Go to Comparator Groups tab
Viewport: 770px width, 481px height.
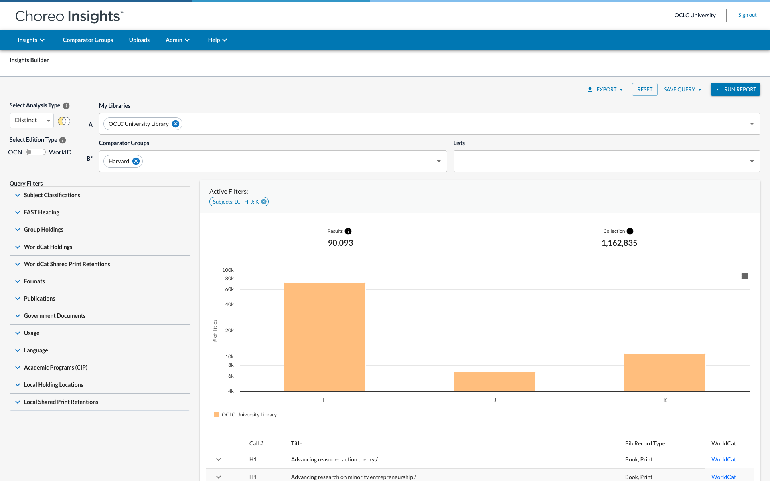88,40
